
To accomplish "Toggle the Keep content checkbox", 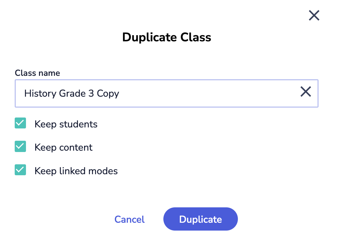I will tap(21, 147).
